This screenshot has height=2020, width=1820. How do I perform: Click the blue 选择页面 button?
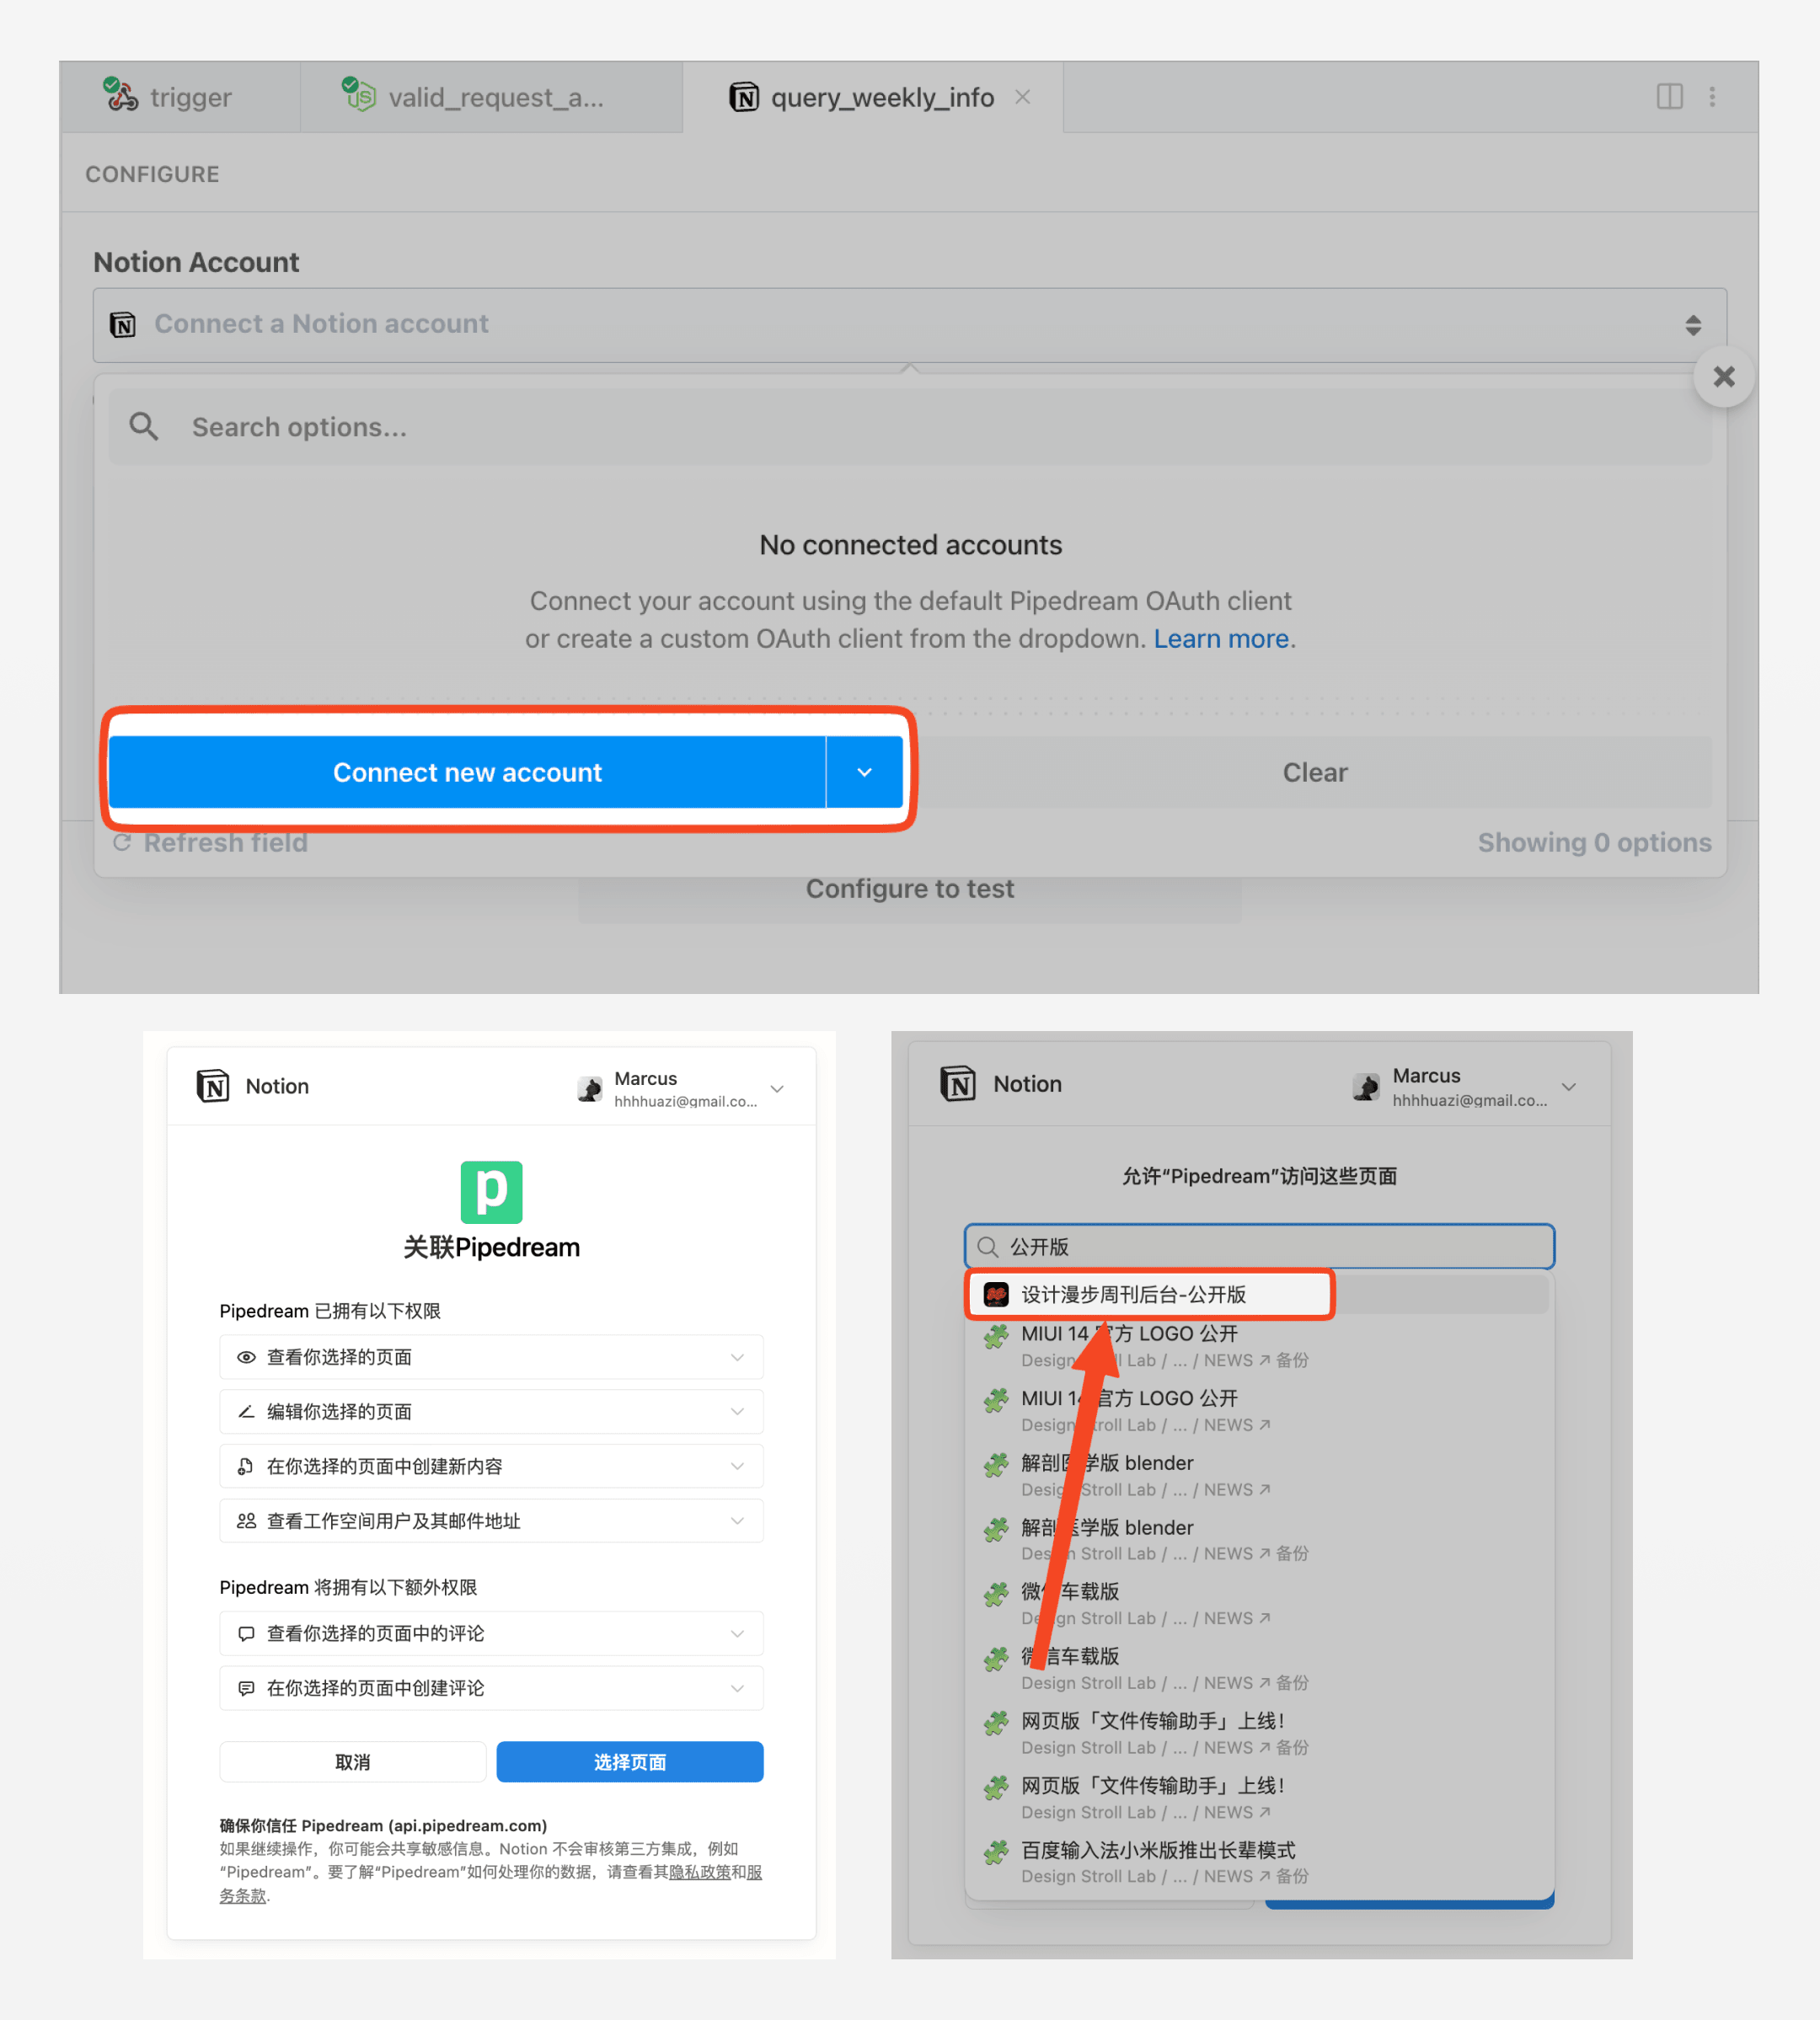pyautogui.click(x=629, y=1762)
